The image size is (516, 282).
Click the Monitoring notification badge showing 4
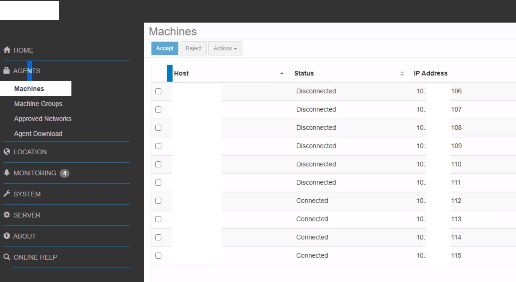(x=65, y=174)
